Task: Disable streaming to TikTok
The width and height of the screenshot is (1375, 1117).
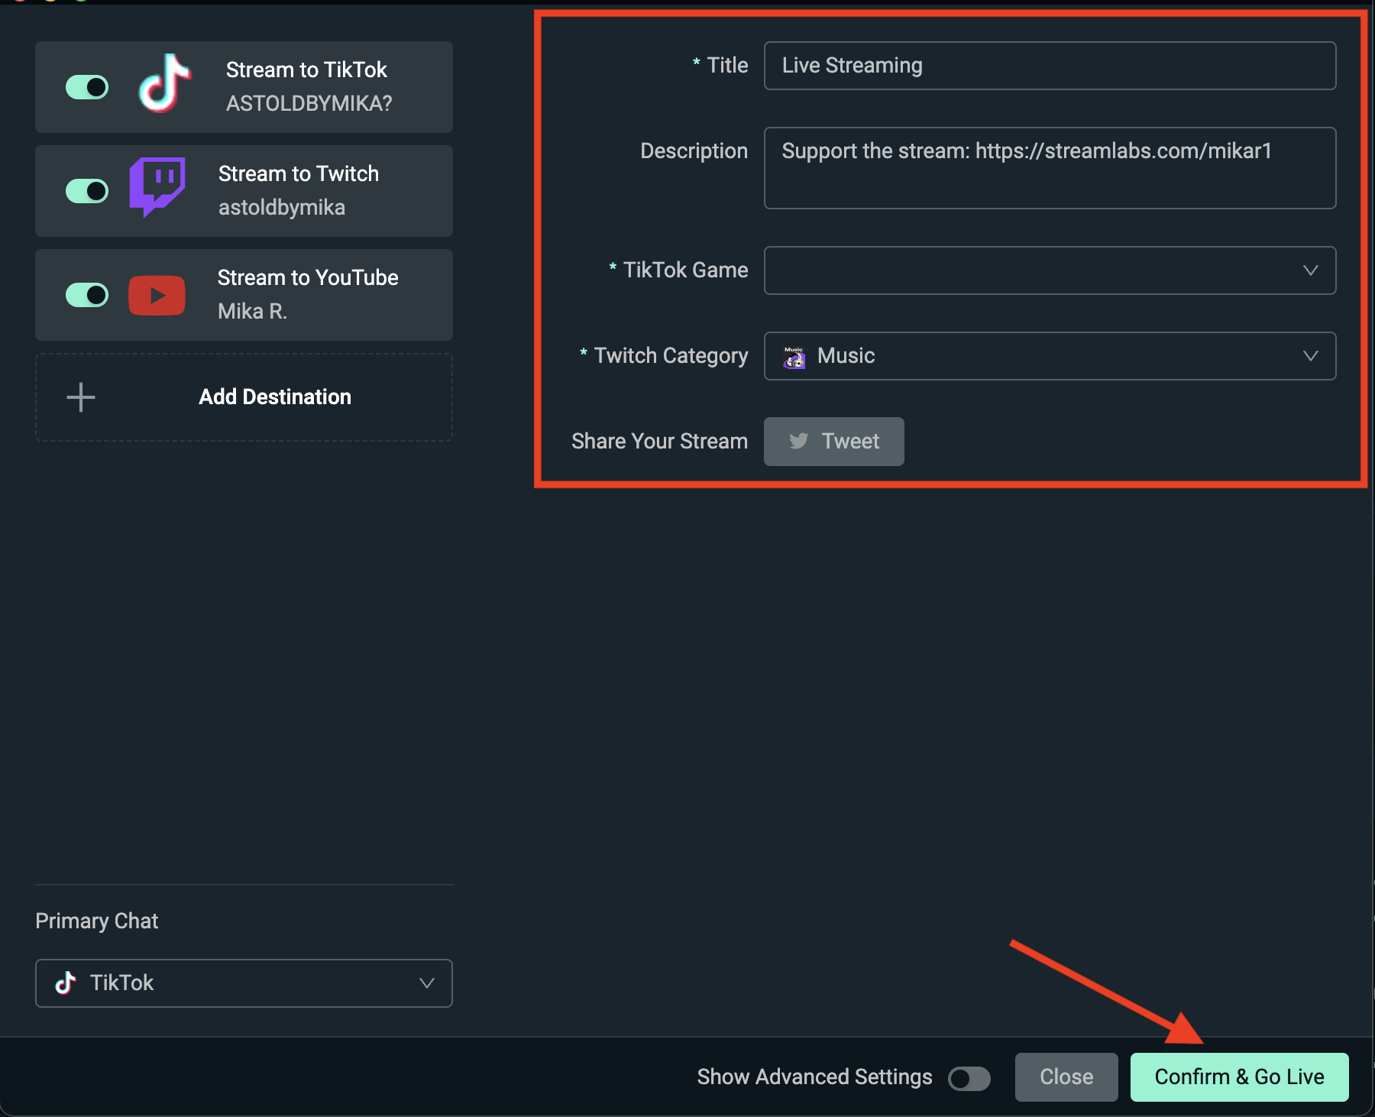Action: [x=86, y=86]
